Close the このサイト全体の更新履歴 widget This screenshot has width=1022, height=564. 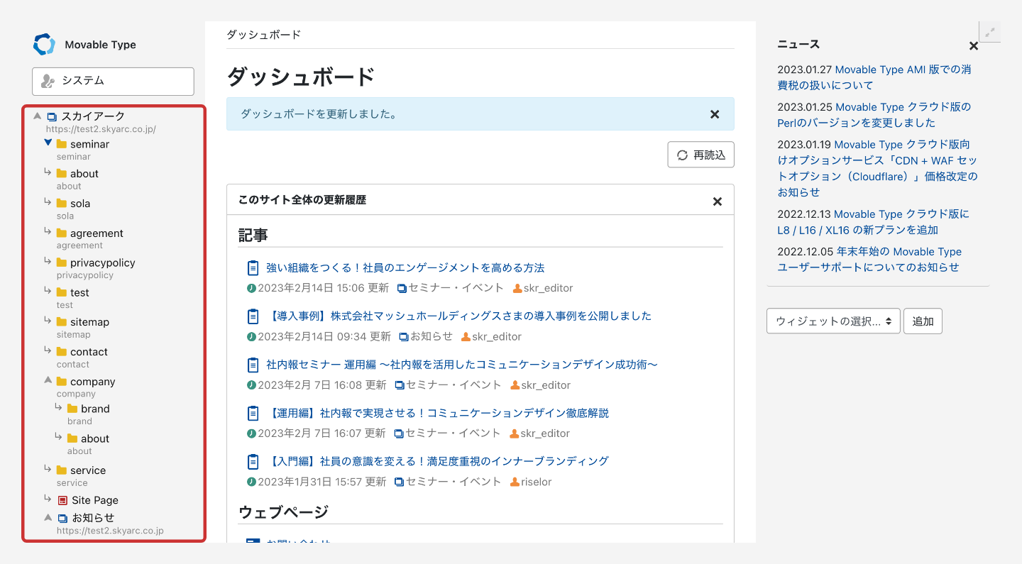point(717,201)
